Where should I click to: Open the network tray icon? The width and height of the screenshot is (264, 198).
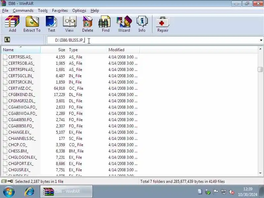tap(224, 192)
